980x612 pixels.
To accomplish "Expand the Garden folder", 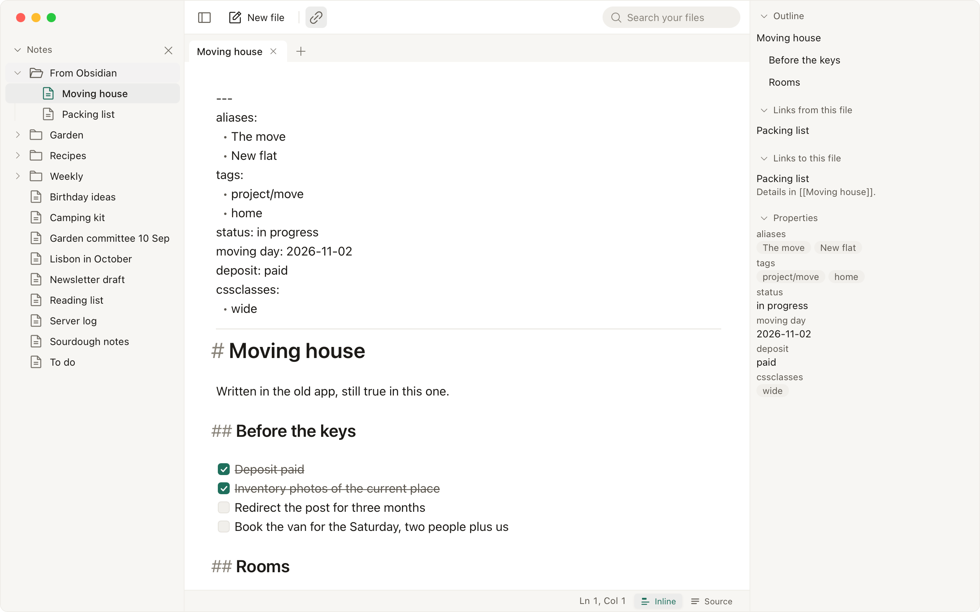I will tap(17, 135).
